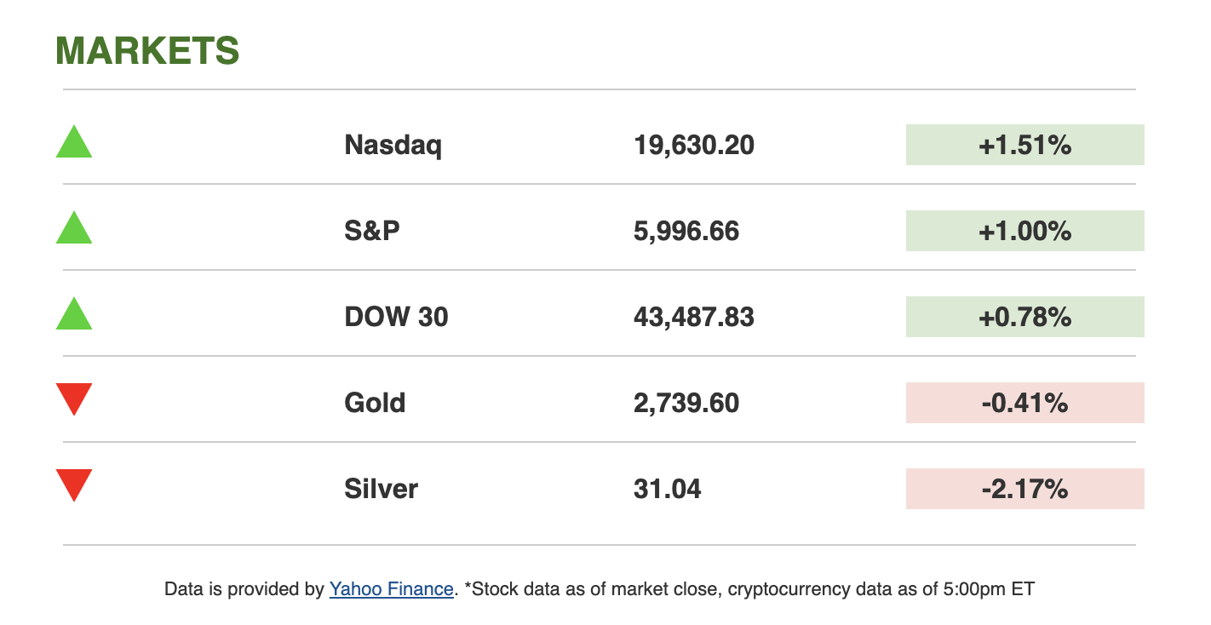Image resolution: width=1211 pixels, height=625 pixels.
Task: Open the Yahoo Finance link
Action: [391, 588]
